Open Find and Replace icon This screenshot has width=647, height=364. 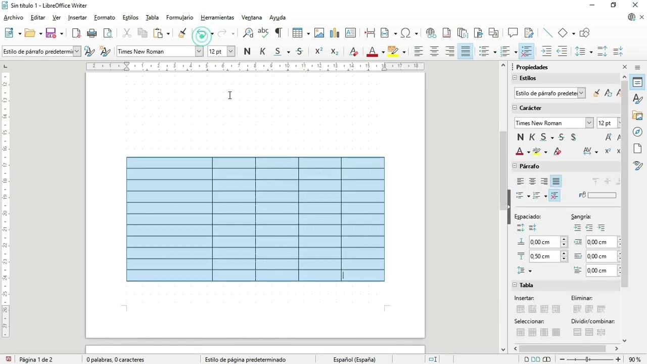(248, 33)
